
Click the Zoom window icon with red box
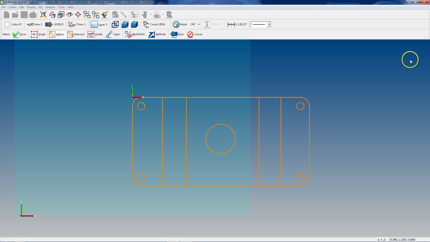tap(61, 14)
